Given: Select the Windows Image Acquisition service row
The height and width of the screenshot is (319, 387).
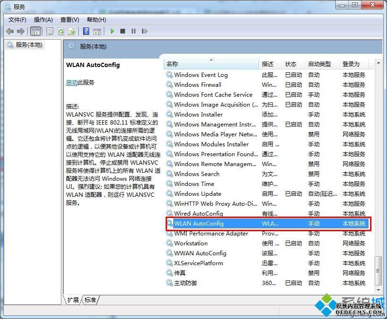Looking at the screenshot, I should coord(268,104).
